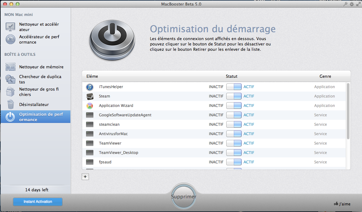This screenshot has width=362, height=212.
Task: Toggle Application Wizard status switch
Action: 234,106
